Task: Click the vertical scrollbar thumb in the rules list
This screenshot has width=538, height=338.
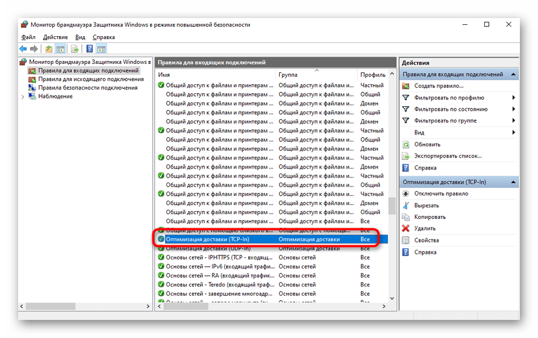Action: pyautogui.click(x=392, y=206)
